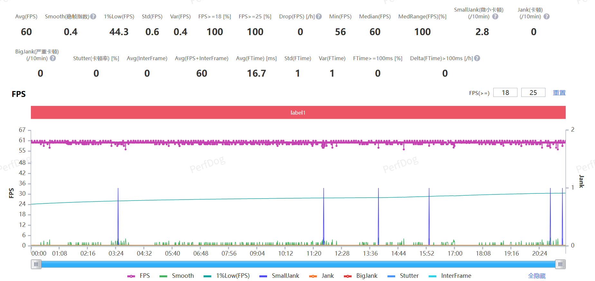Toggle 1%Low(FPS) series in legend
The height and width of the screenshot is (281, 595).
(227, 276)
